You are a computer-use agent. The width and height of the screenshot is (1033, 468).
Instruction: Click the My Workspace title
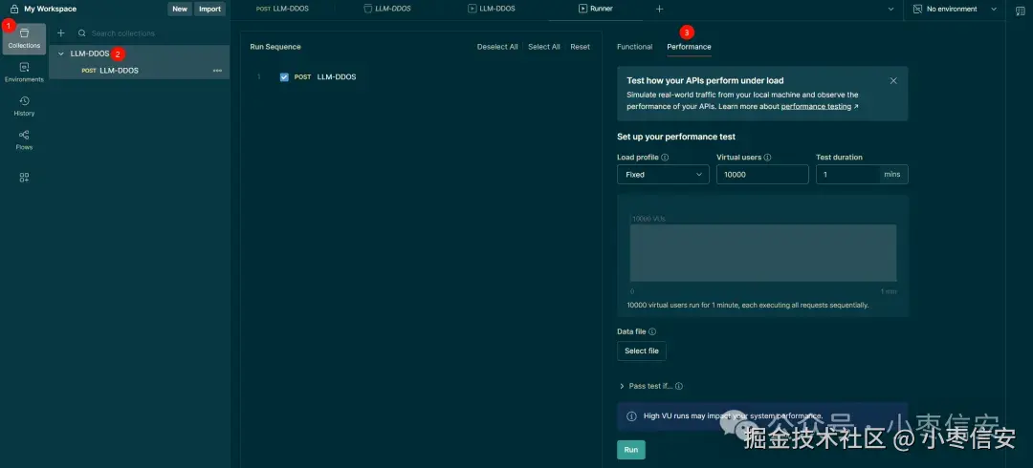pos(50,10)
